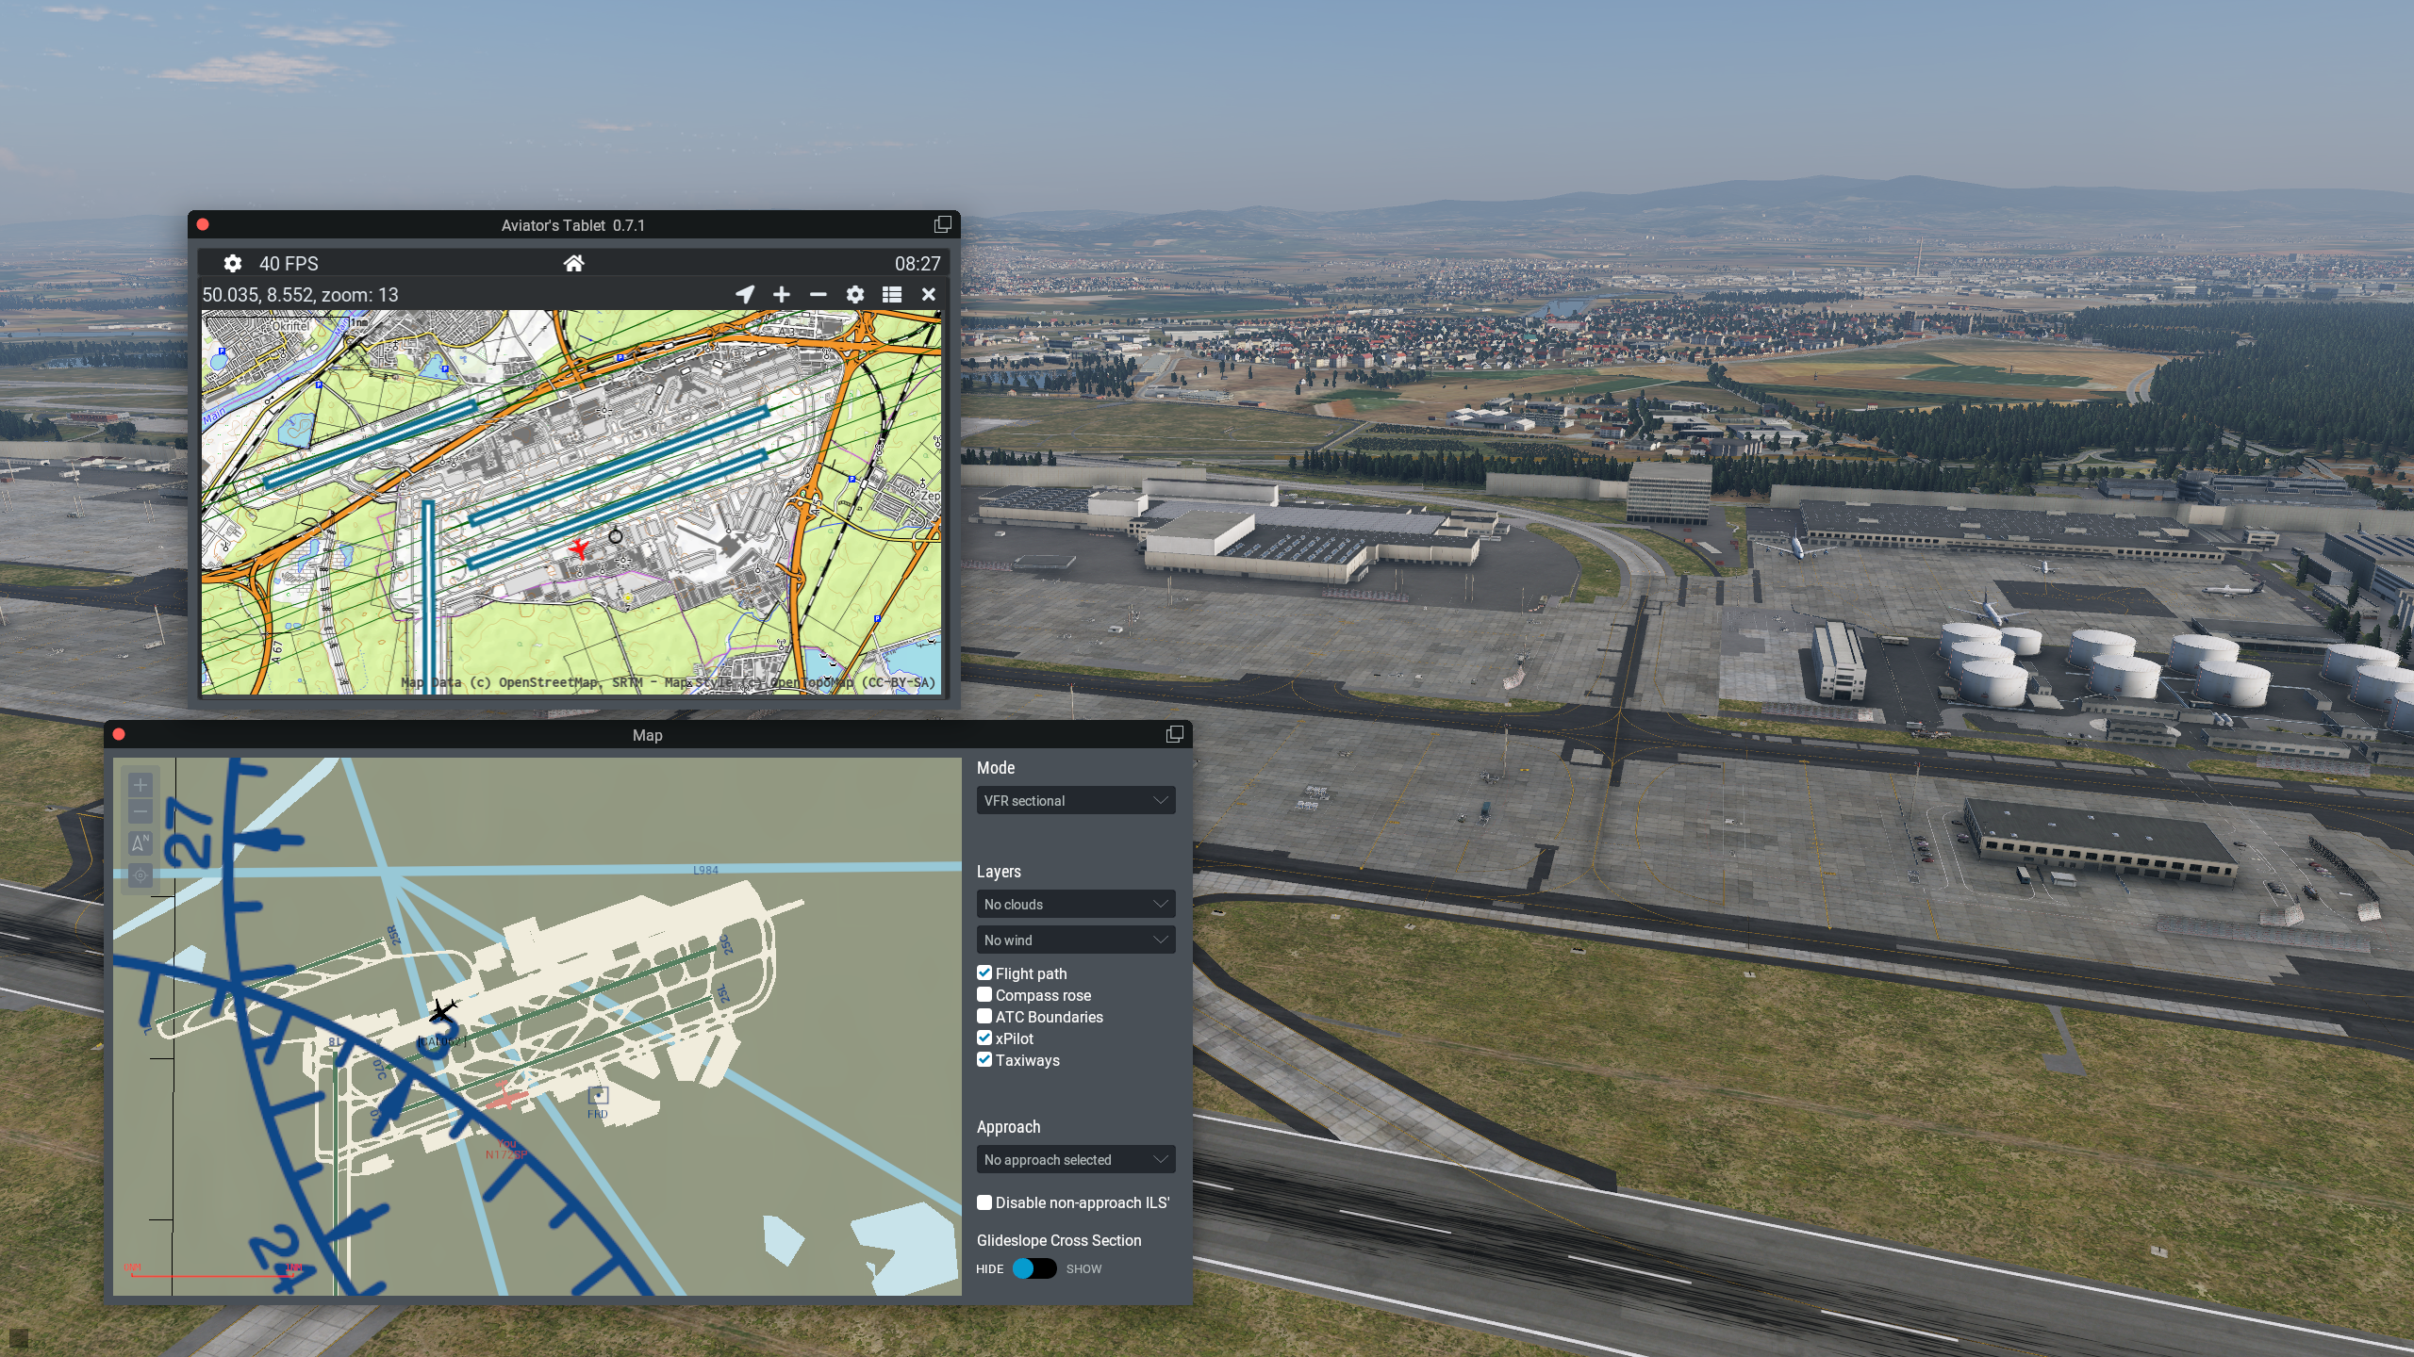Enable the Compass rose layer

984,995
